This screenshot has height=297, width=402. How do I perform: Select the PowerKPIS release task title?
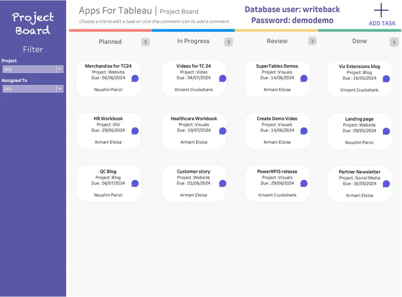[x=277, y=172]
